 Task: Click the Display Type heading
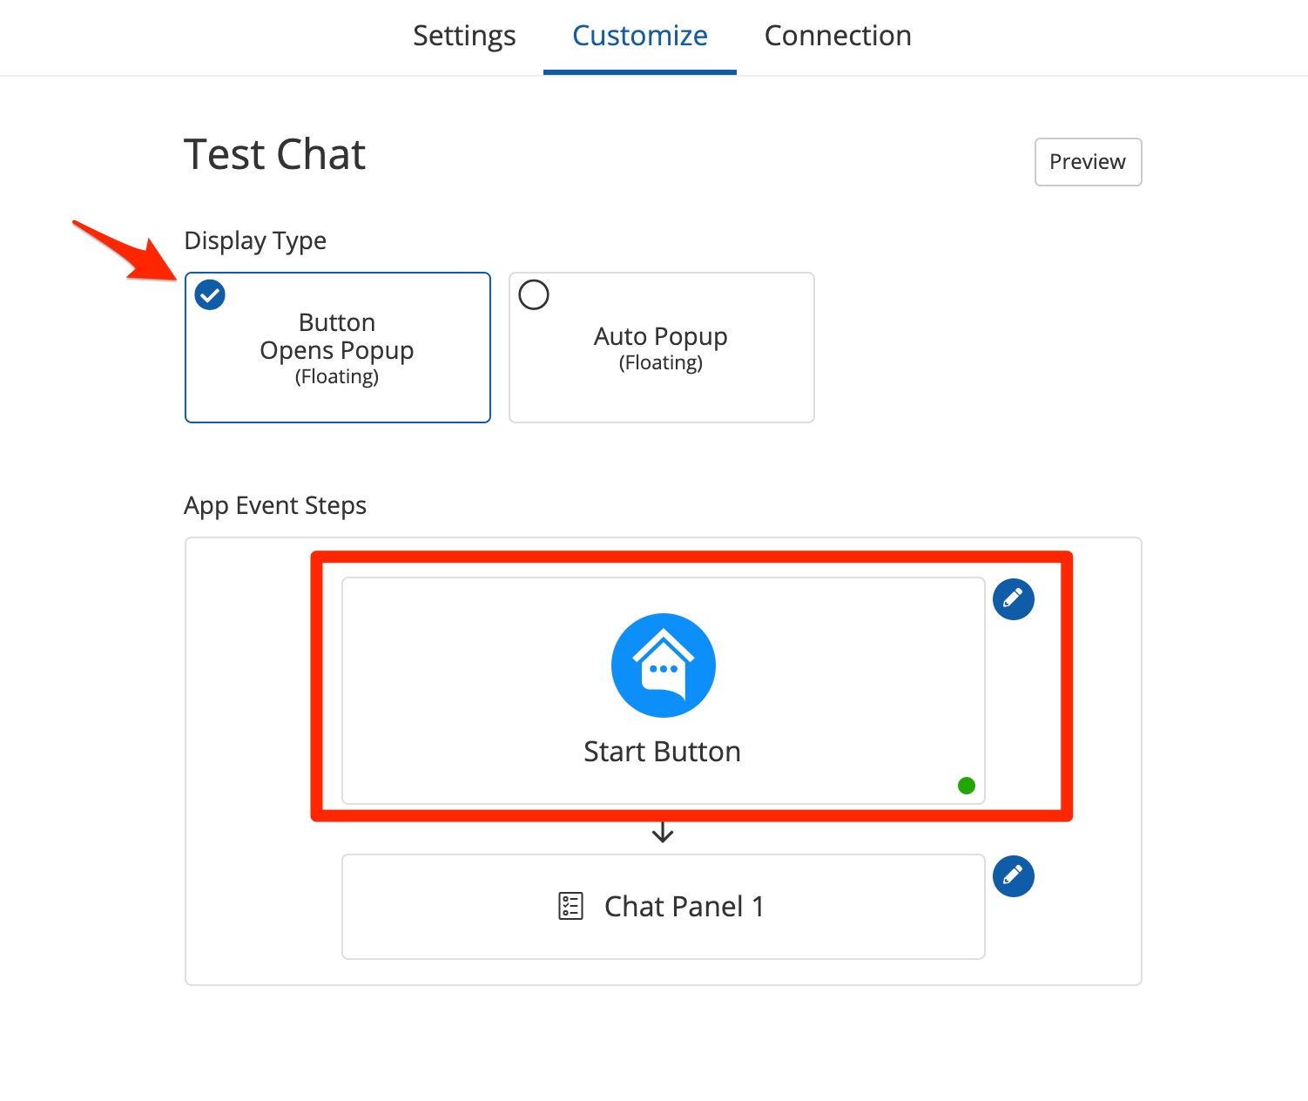[255, 240]
